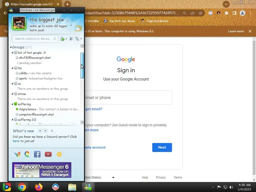Screen dimensions: 256x192
Task: Click the search magnifier in contacts search box
Action: 55,39
